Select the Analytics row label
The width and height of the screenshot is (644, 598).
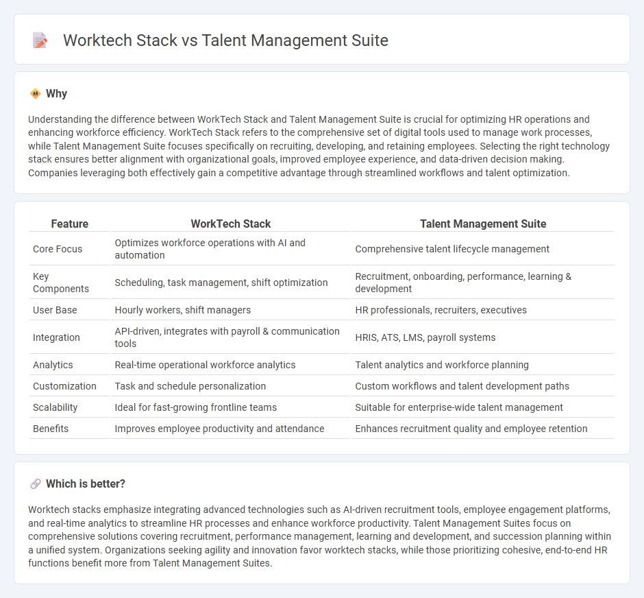point(53,365)
